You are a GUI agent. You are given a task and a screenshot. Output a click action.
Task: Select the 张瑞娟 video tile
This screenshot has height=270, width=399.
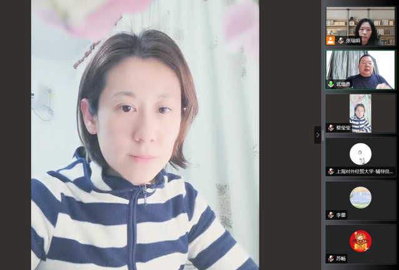tap(360, 24)
